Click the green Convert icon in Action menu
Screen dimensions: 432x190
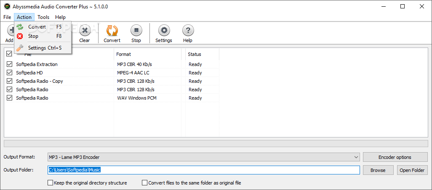(x=20, y=27)
